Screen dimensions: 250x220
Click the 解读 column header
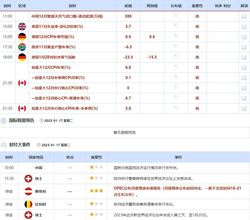click(x=244, y=6)
